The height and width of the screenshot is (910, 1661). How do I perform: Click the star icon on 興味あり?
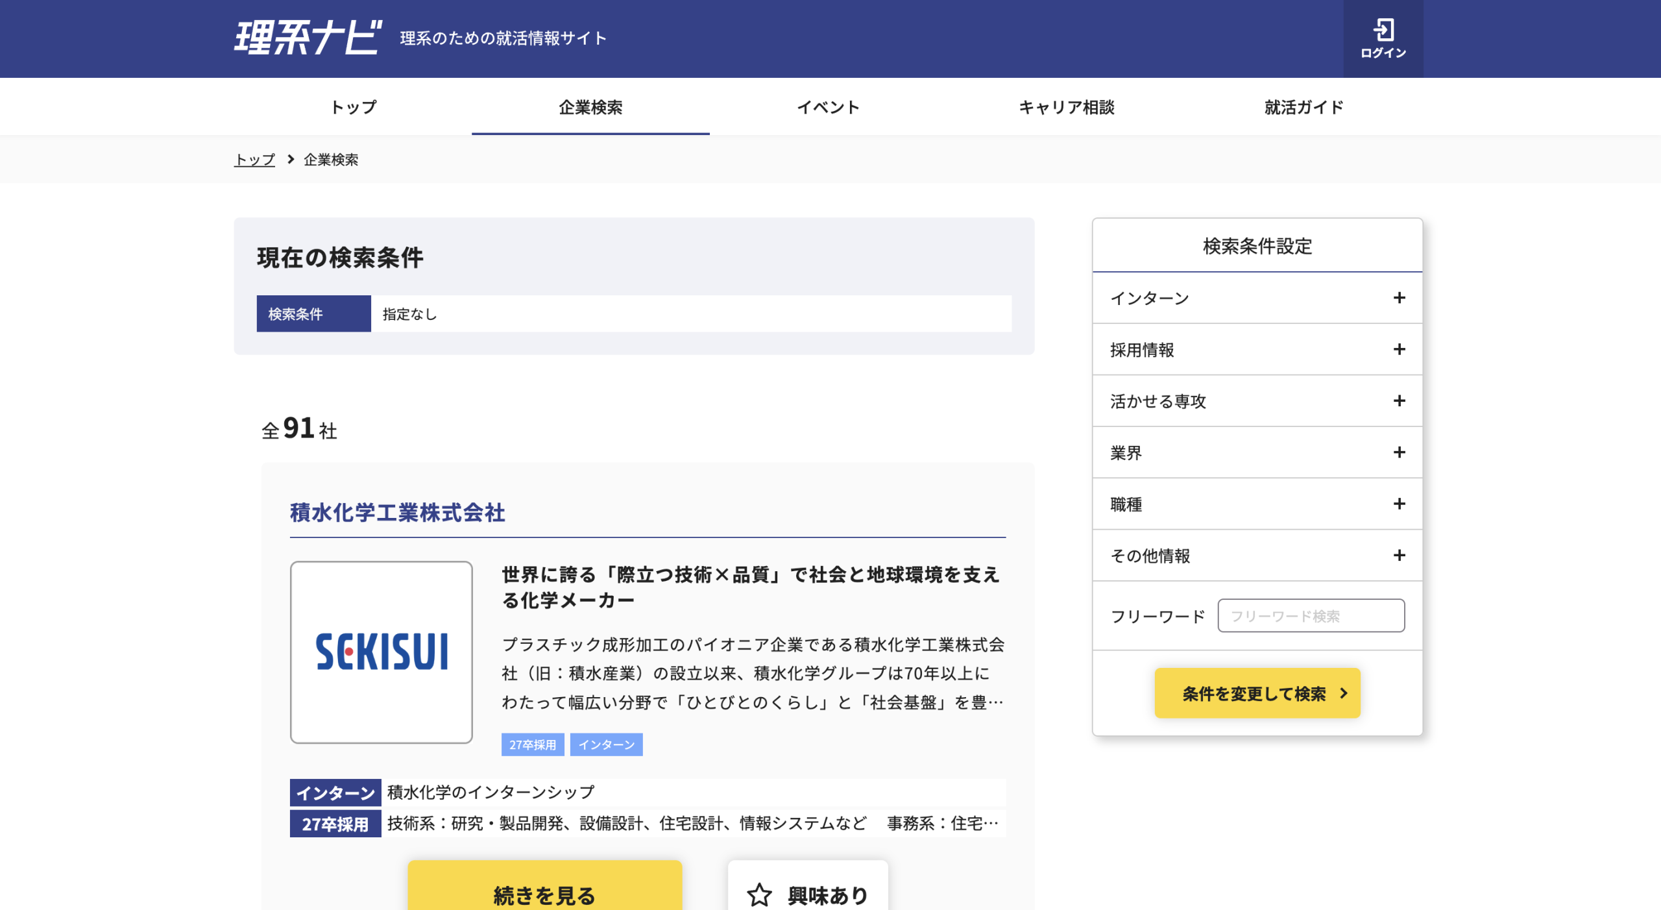[759, 895]
